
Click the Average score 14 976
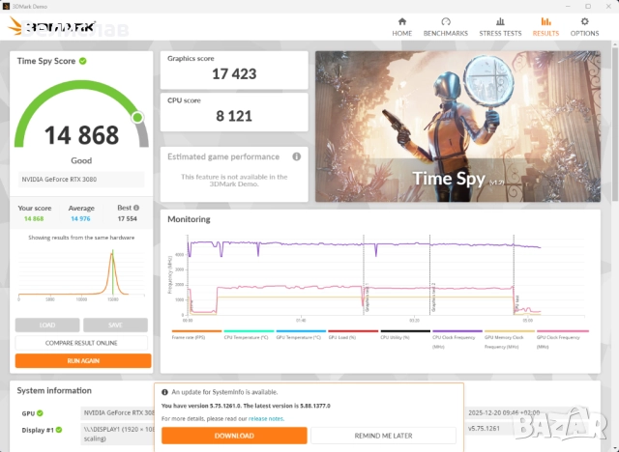[80, 218]
